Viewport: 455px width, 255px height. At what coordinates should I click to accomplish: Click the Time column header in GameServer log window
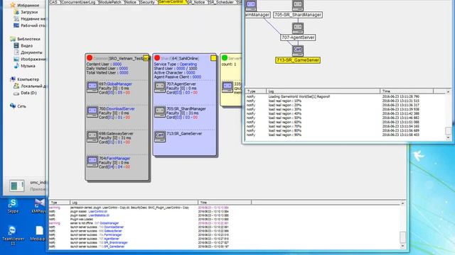(407, 91)
